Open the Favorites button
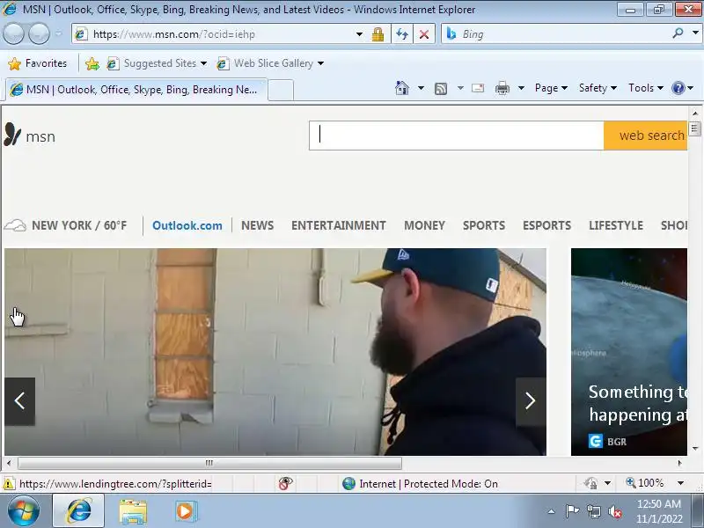Screen dimensions: 704x528 tap(37, 63)
